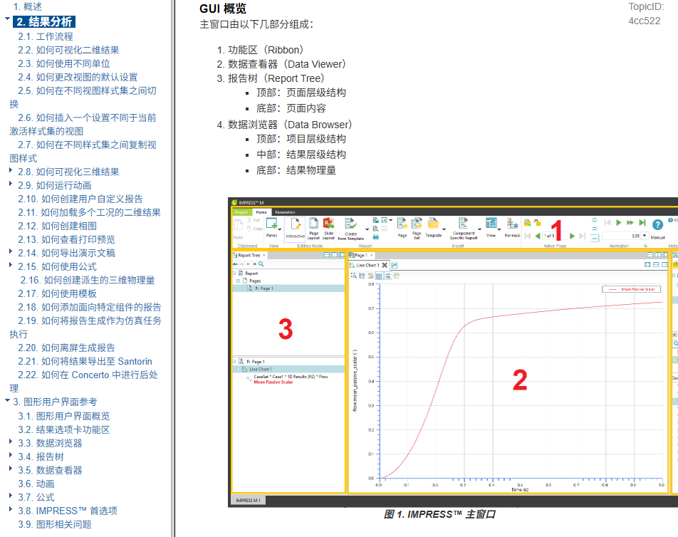
Task: Open 3.7. 公式
Action: tap(36, 497)
